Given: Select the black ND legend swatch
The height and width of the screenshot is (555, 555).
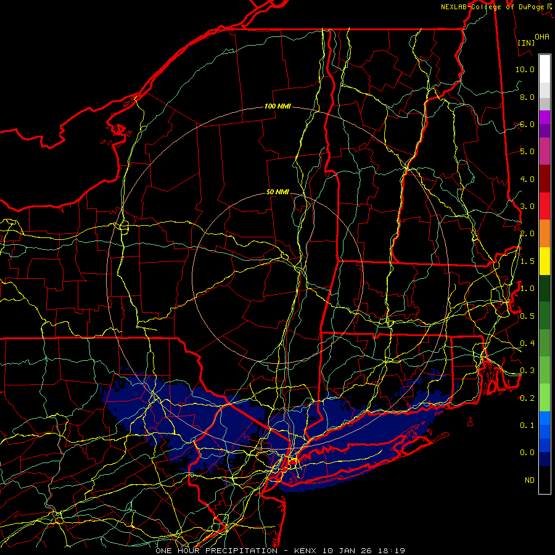Looking at the screenshot, I should point(545,480).
